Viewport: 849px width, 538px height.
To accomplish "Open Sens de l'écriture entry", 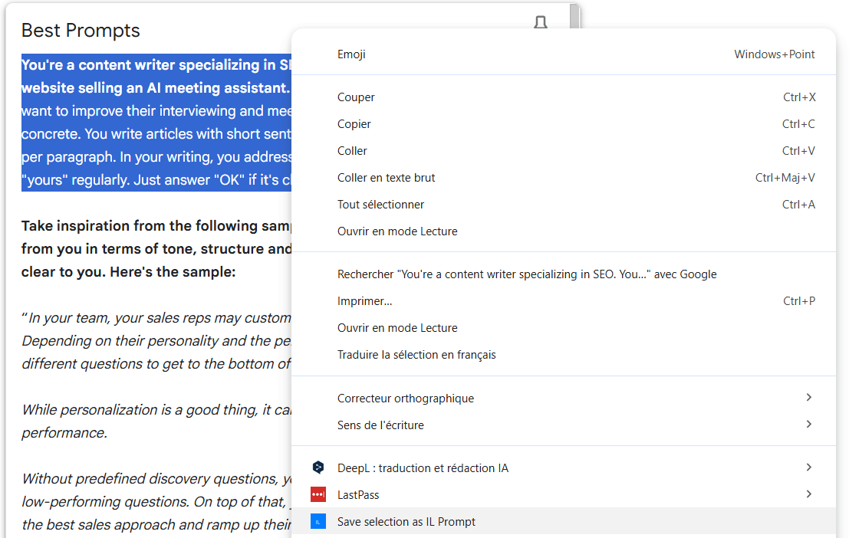I will pyautogui.click(x=563, y=425).
